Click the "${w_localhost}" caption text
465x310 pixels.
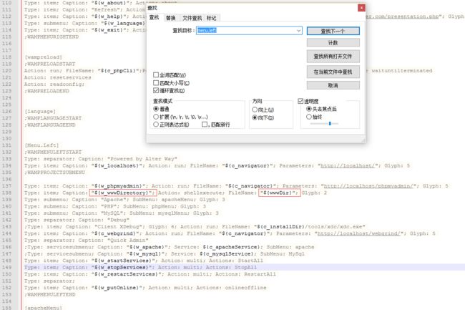click(117, 165)
